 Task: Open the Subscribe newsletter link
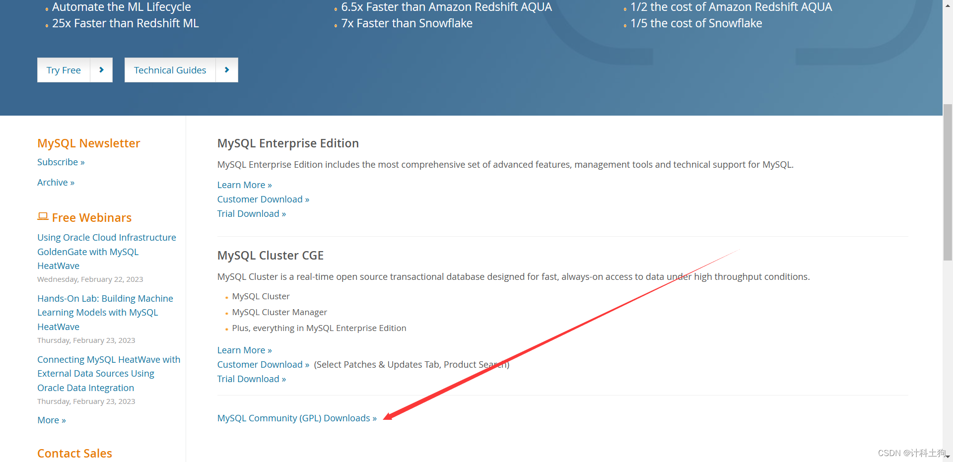(61, 162)
